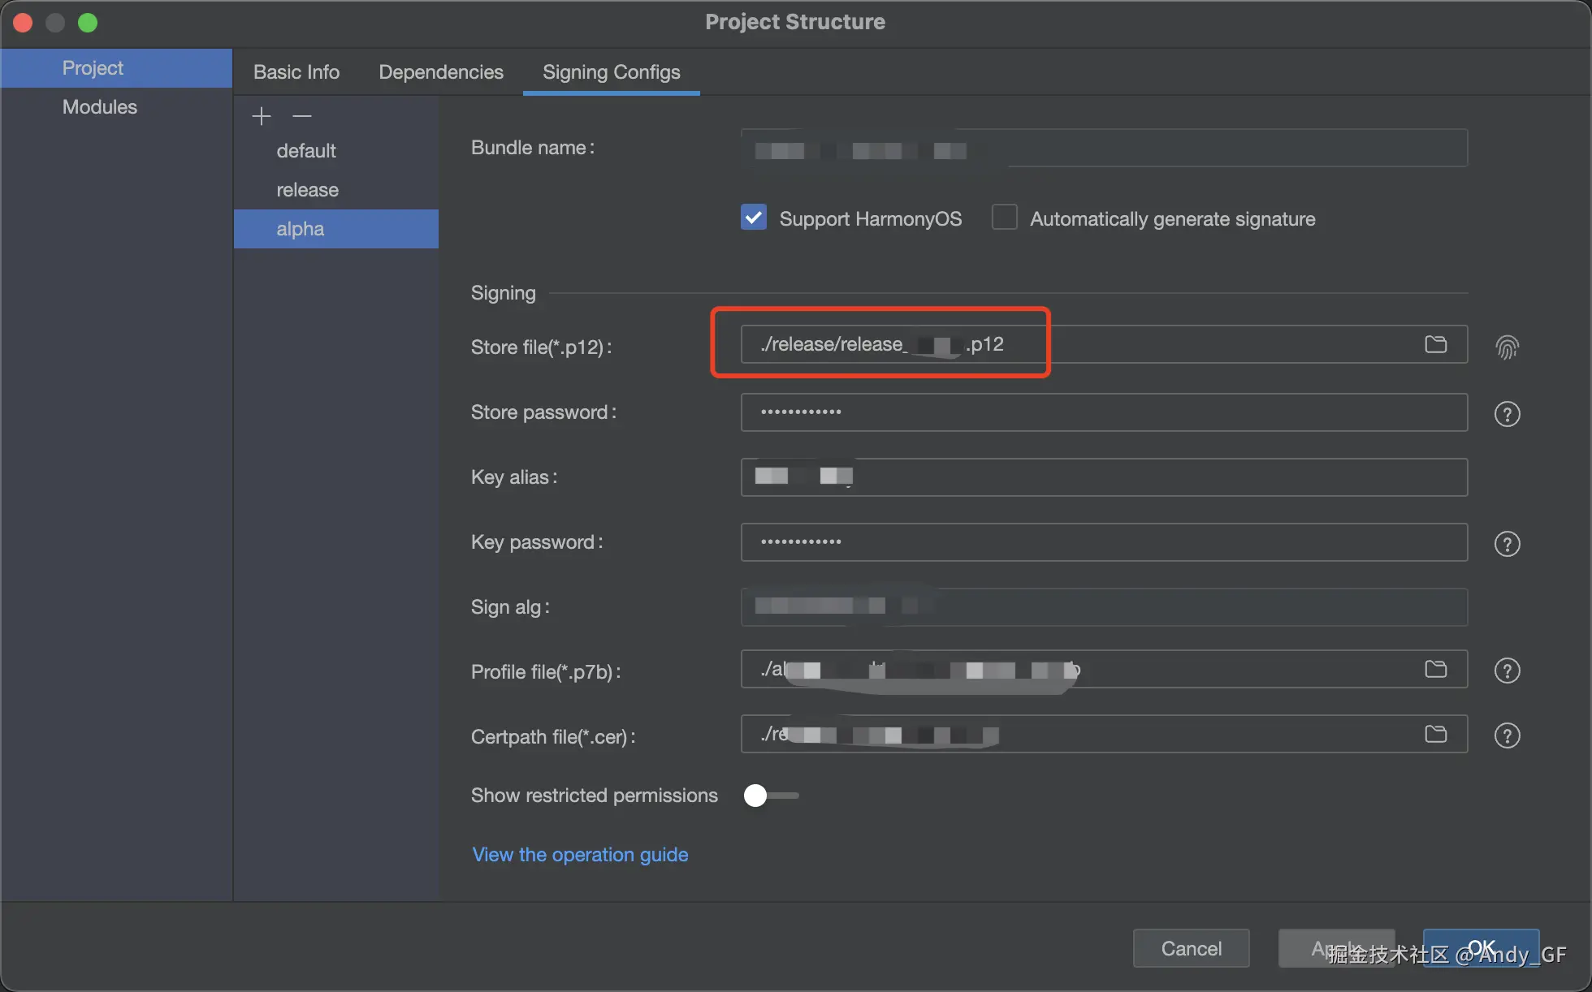This screenshot has height=992, width=1592.
Task: Click the minus icon to remove config
Action: tap(302, 116)
